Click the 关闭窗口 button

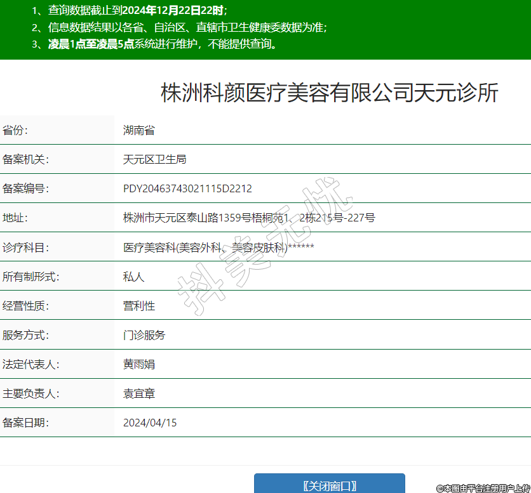(329, 485)
